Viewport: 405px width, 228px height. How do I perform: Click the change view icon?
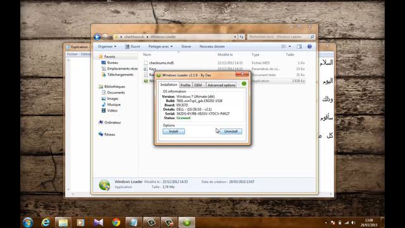point(283,46)
